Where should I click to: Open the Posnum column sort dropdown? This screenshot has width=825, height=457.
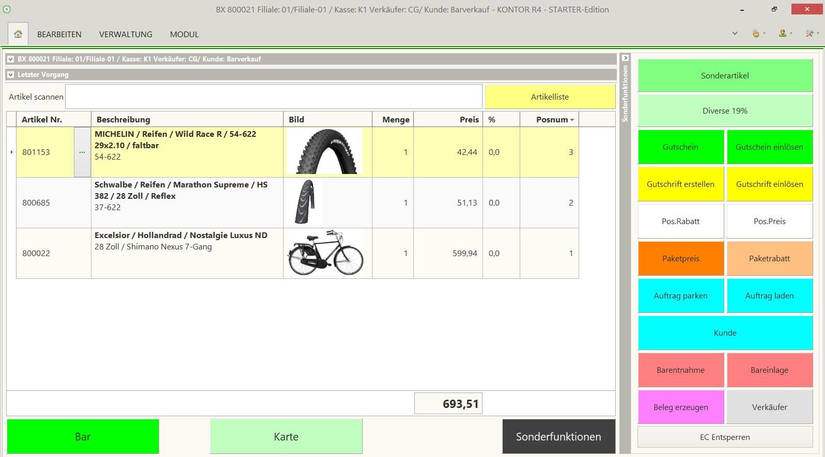pos(572,120)
